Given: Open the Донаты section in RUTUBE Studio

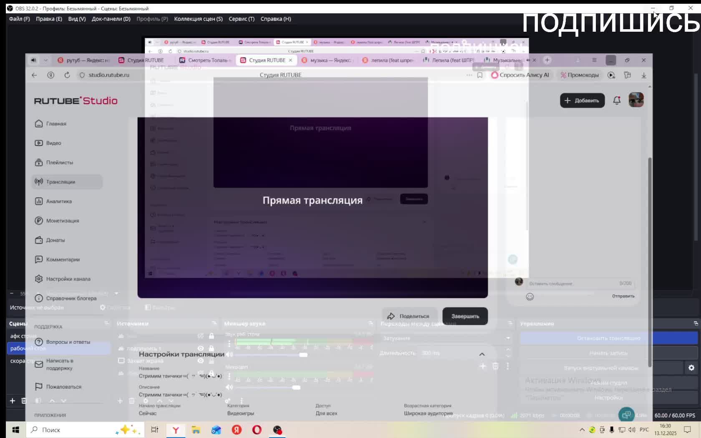Looking at the screenshot, I should pyautogui.click(x=55, y=240).
